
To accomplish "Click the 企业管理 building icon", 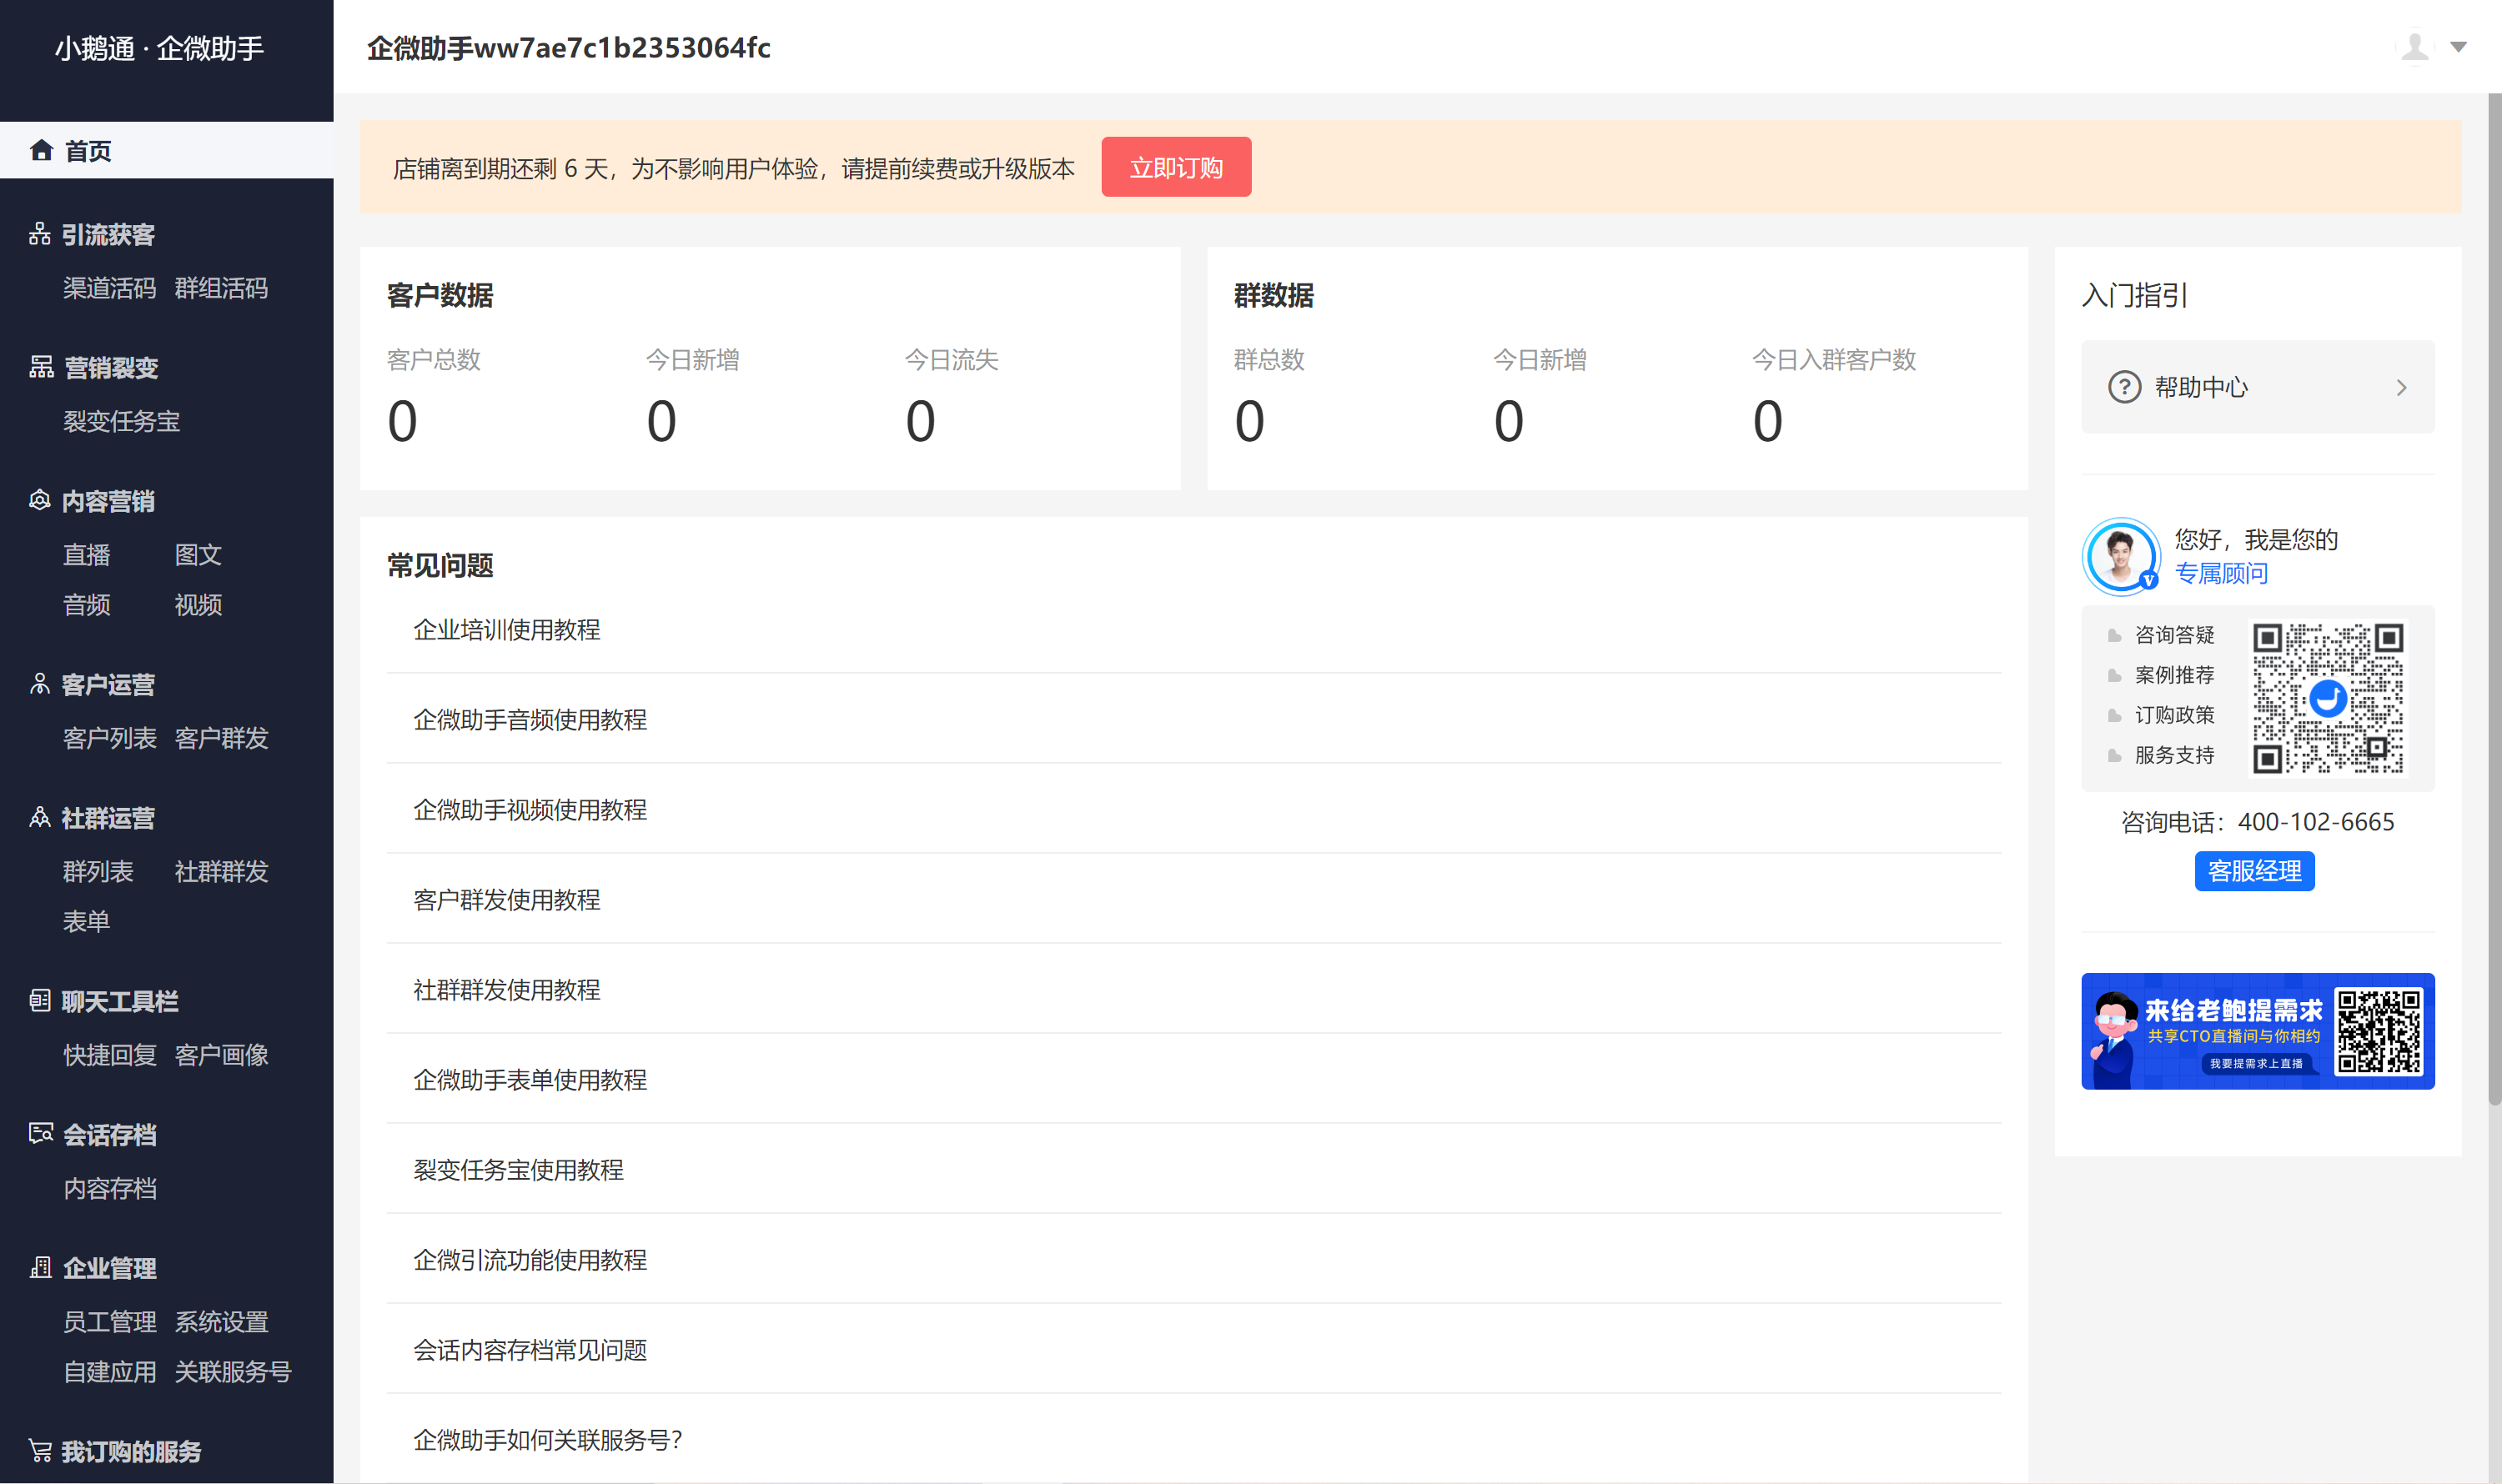I will 41,1267.
